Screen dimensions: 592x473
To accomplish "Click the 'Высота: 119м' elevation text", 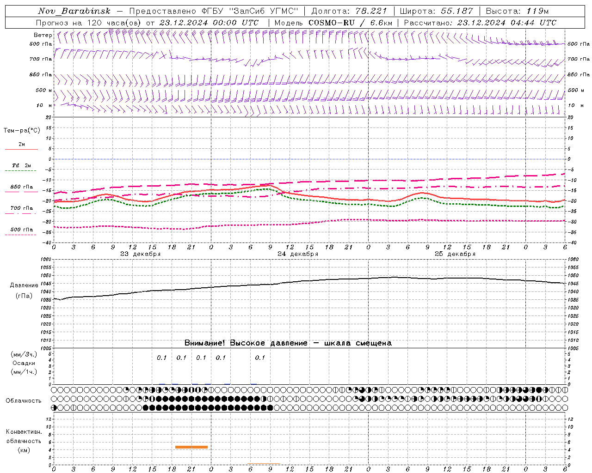I will coord(517,11).
